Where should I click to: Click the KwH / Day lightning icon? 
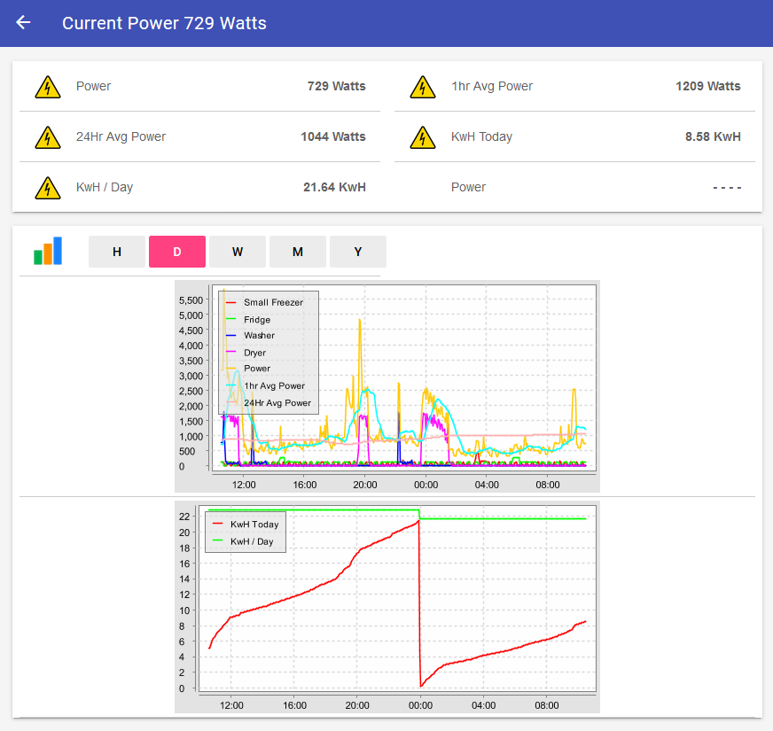[x=47, y=188]
